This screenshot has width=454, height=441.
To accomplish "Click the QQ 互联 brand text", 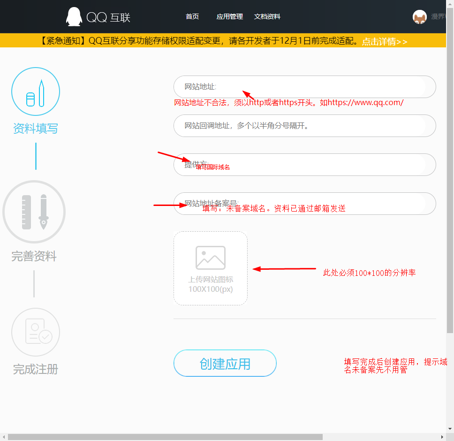I will 108,17.
